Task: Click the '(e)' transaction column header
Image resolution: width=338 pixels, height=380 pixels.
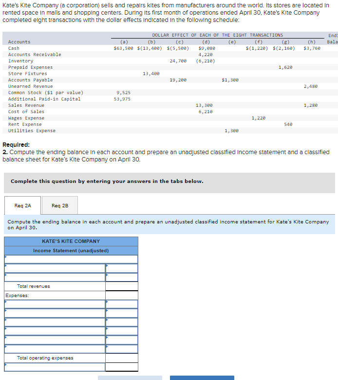Action: click(x=232, y=42)
